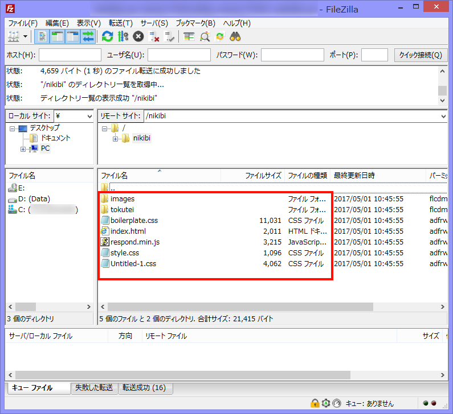Toggle directory comparison
This screenshot has width=453, height=414.
point(205,36)
